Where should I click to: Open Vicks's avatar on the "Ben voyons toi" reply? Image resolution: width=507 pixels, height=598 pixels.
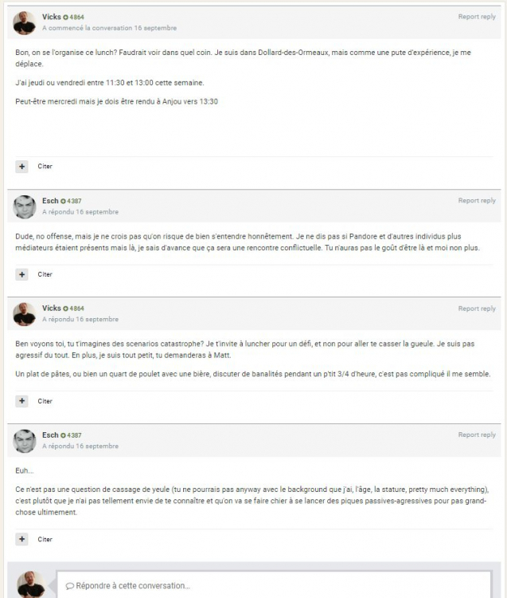pos(25,314)
